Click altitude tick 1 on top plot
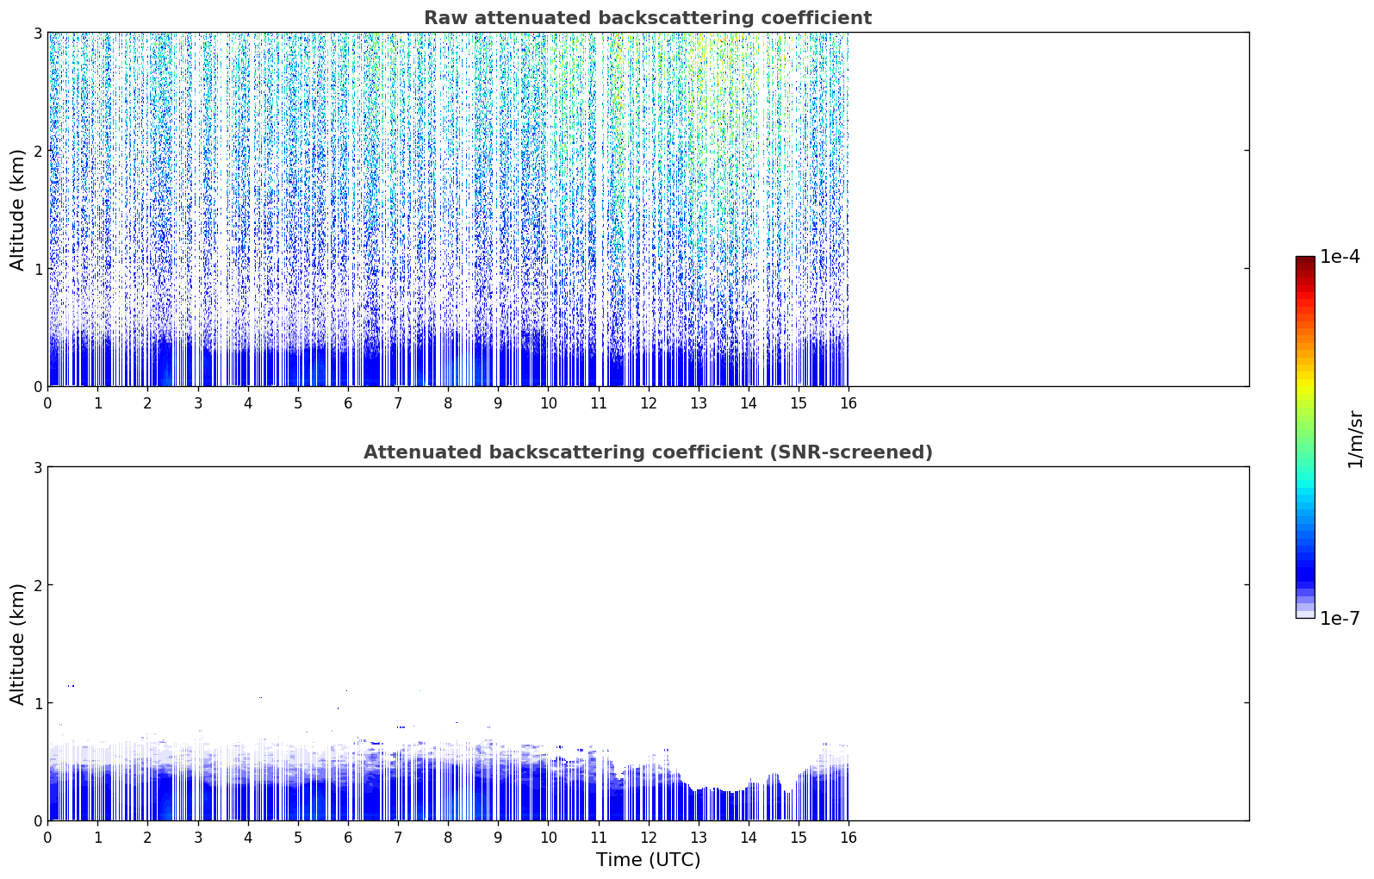 (x=37, y=269)
